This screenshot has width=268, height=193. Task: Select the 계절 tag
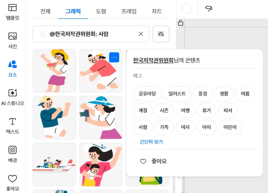coord(143,111)
